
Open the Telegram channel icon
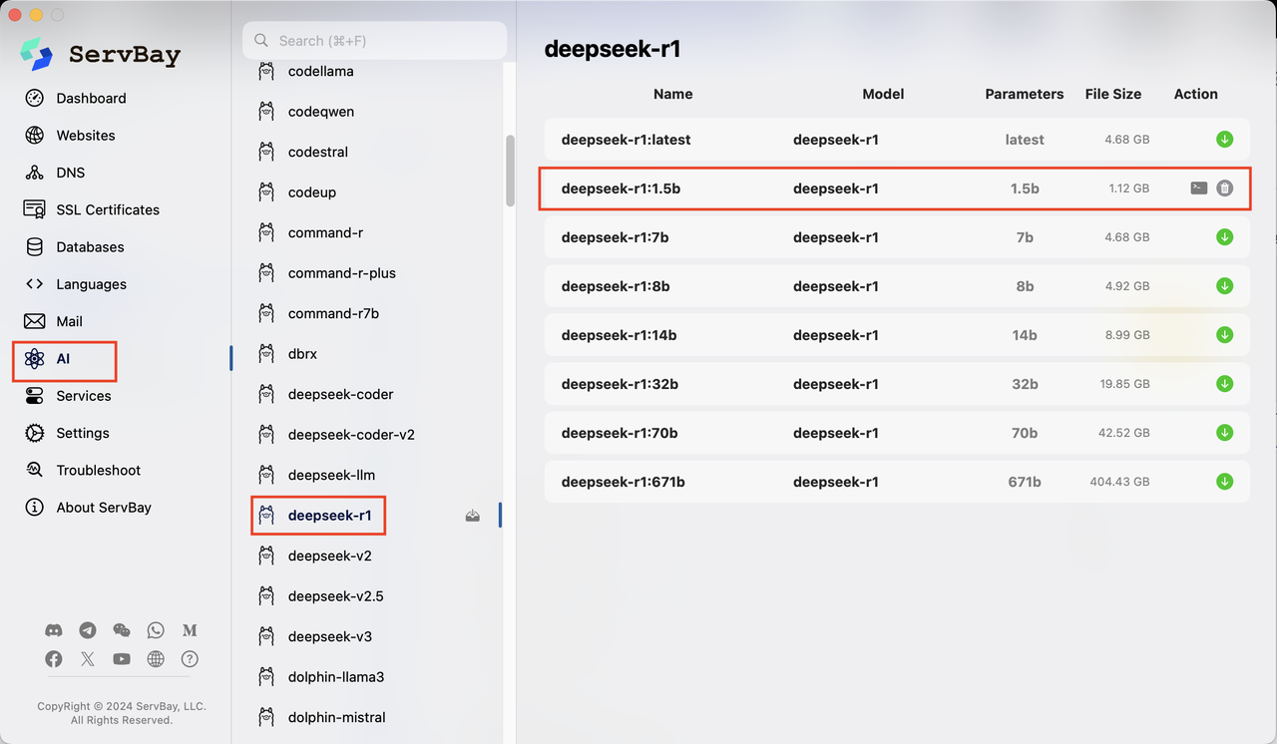(x=88, y=630)
